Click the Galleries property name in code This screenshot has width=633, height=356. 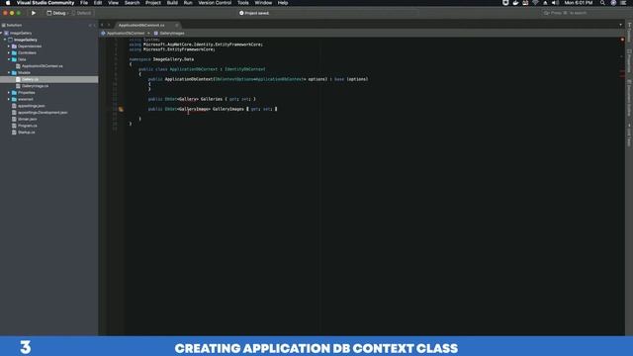click(x=212, y=99)
